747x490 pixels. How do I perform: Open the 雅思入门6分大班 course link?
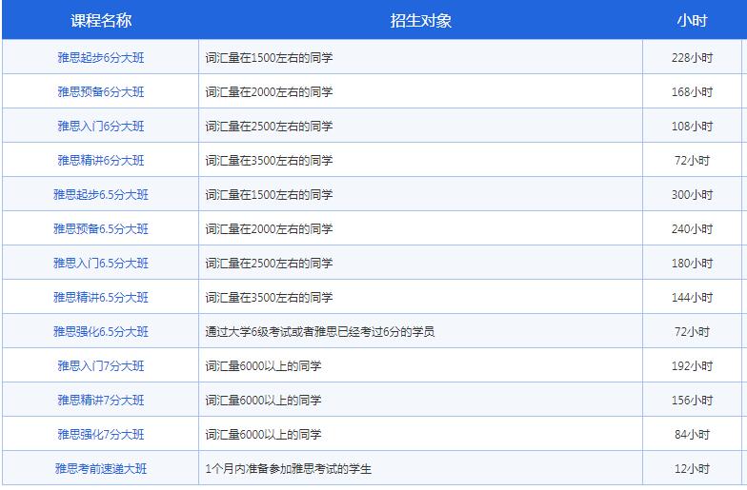[101, 126]
